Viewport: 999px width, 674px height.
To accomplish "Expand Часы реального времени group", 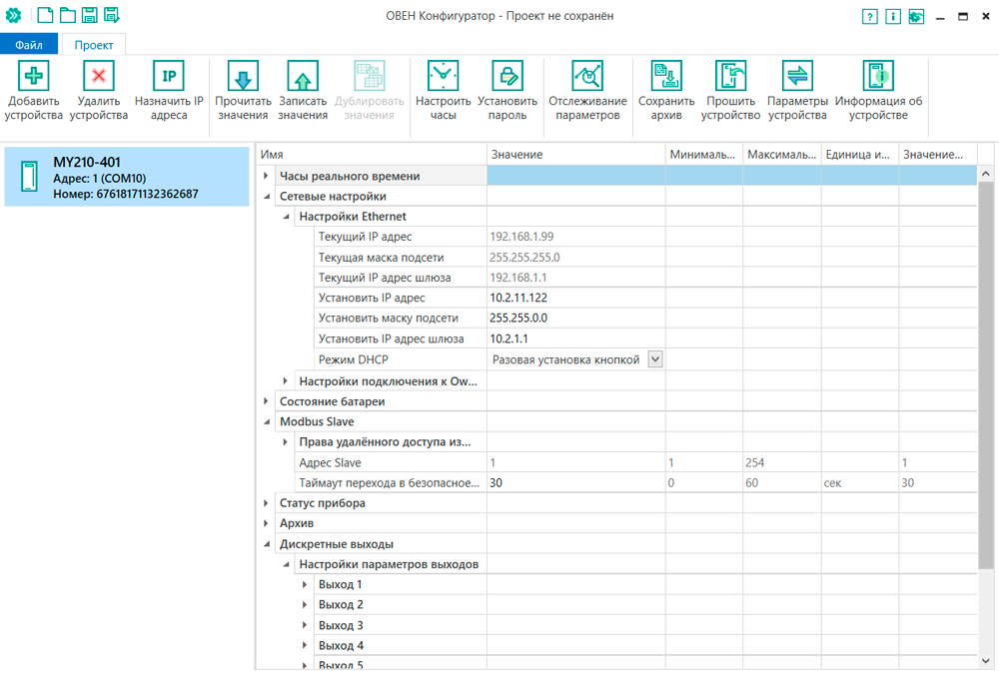I will (x=267, y=176).
